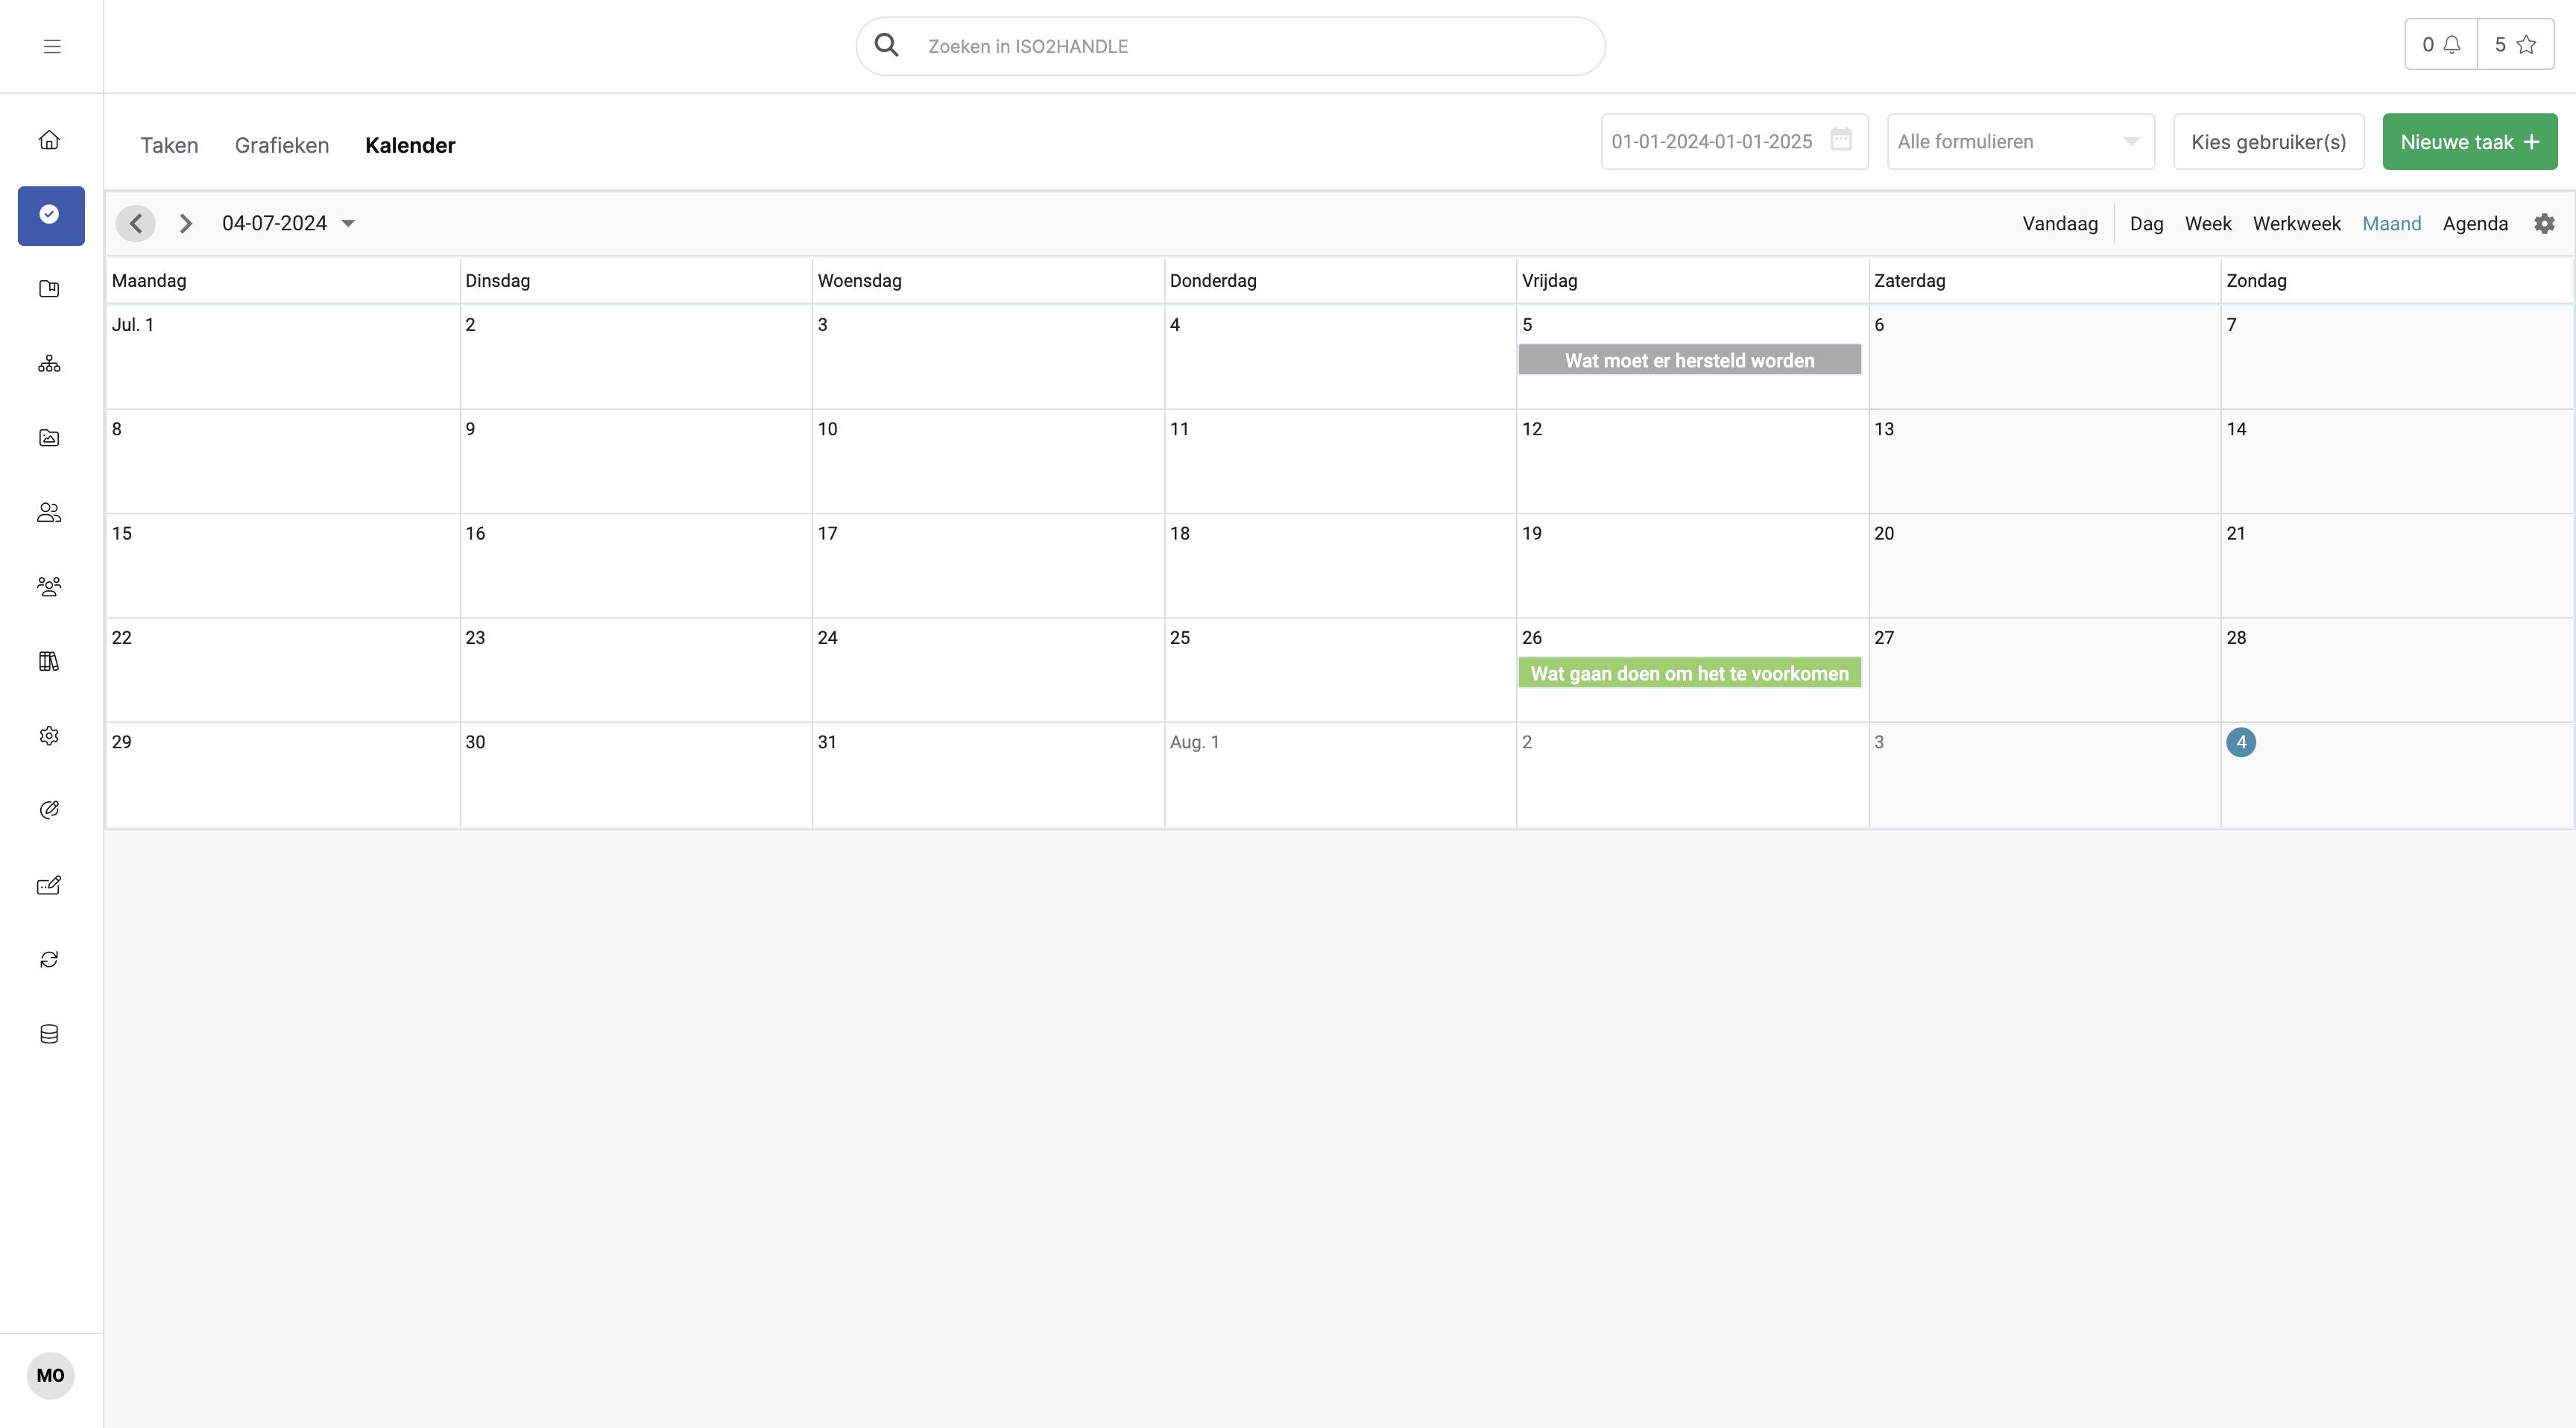Open the image folder sidebar icon
The image size is (2576, 1428).
49,438
